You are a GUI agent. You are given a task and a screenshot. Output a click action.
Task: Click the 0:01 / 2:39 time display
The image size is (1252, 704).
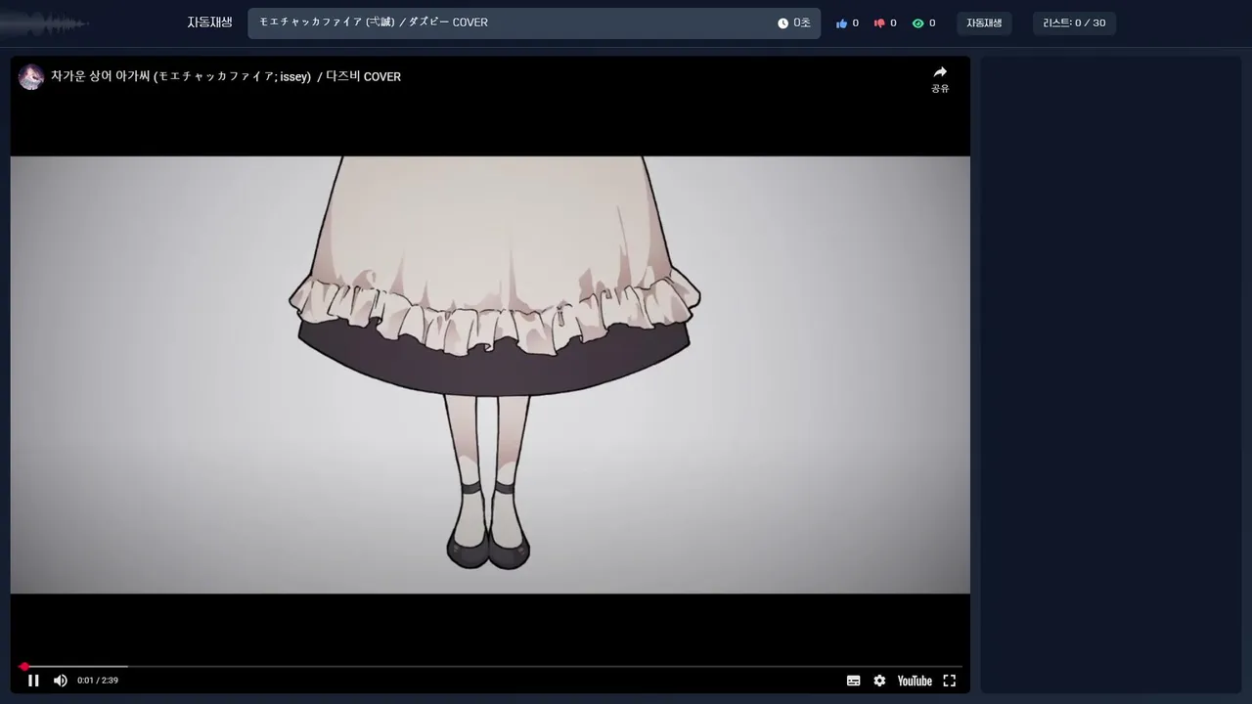coord(98,681)
